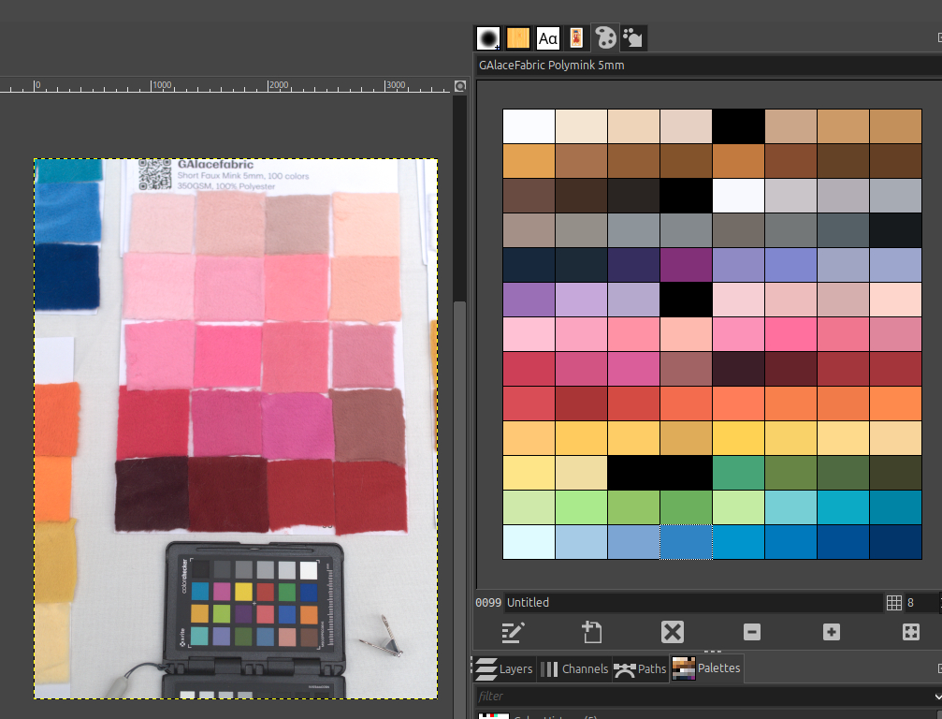The height and width of the screenshot is (719, 942).
Task: Open the Brushes dockable tab
Action: [x=488, y=37]
